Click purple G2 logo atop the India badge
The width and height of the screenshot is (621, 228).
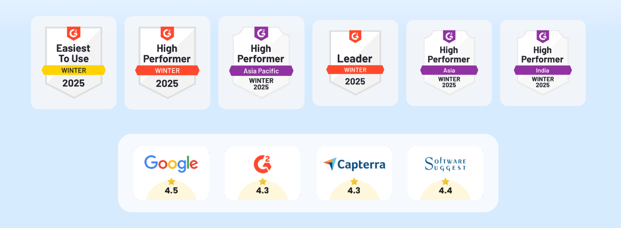click(x=543, y=36)
